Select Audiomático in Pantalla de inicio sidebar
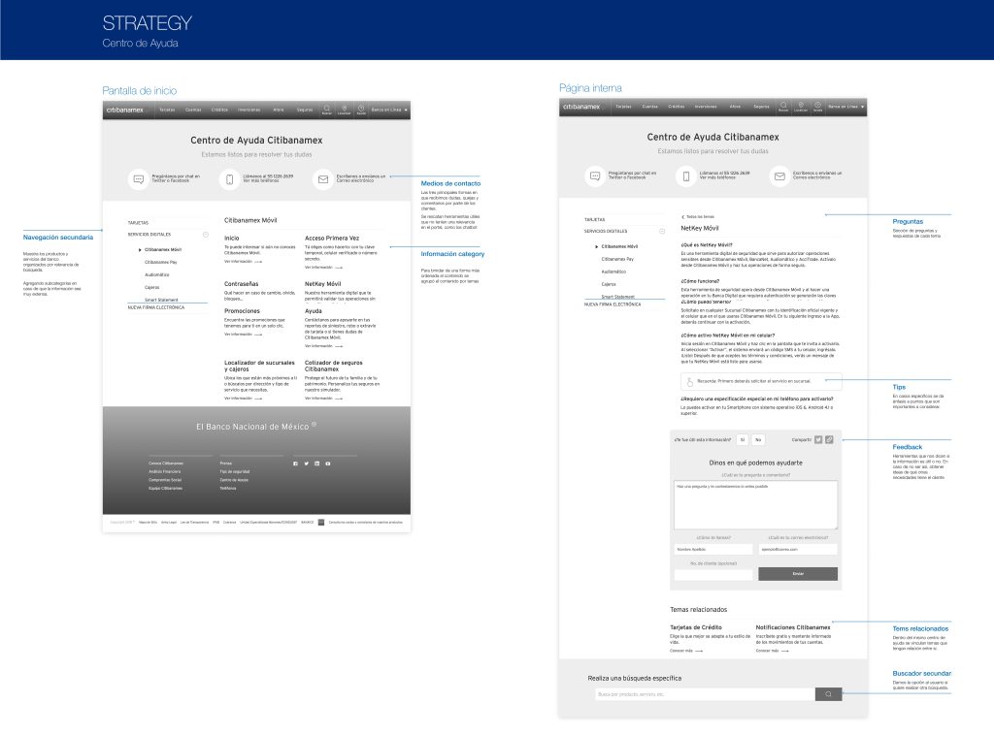 point(156,274)
